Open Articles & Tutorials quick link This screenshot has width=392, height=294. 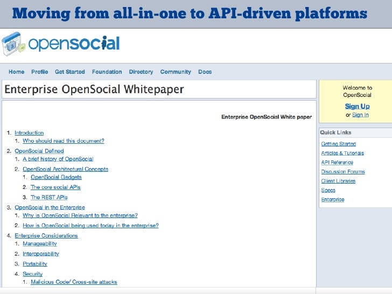[342, 153]
